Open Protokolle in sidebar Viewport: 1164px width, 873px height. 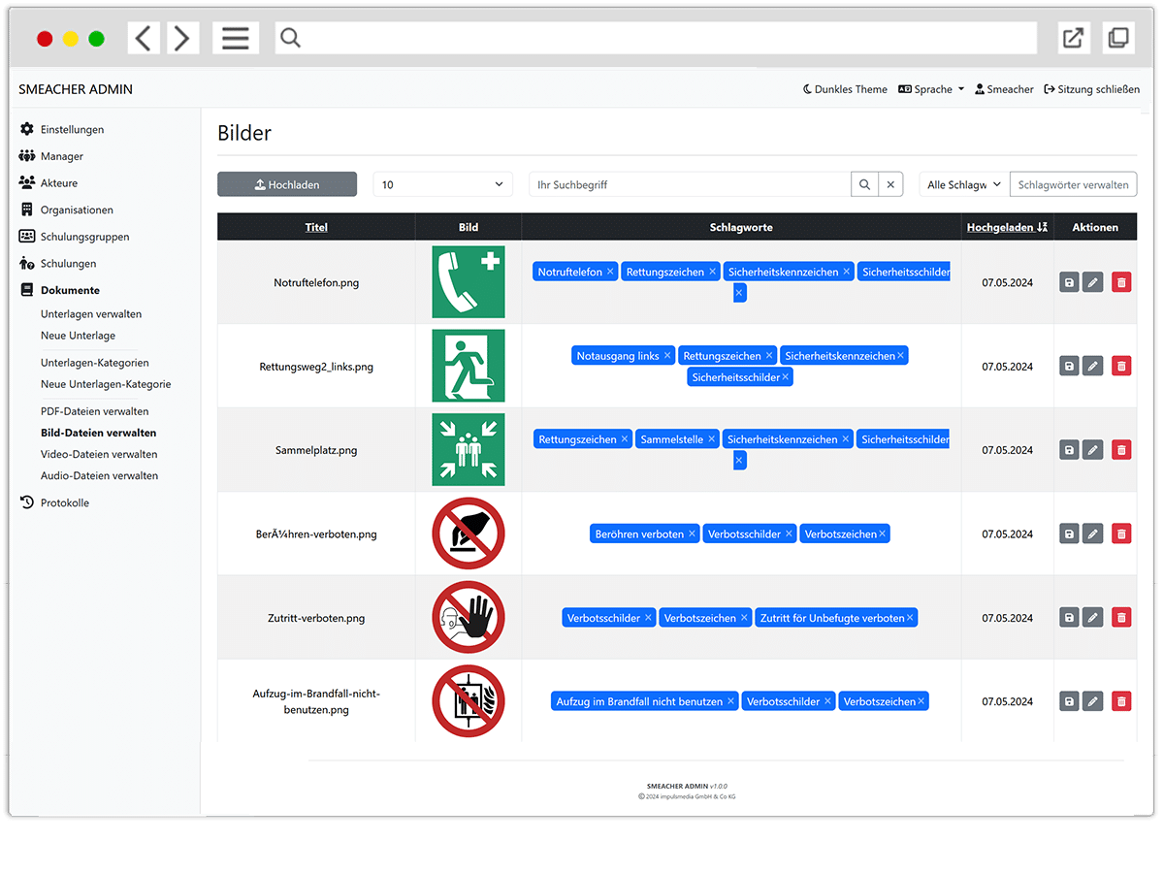(x=54, y=502)
